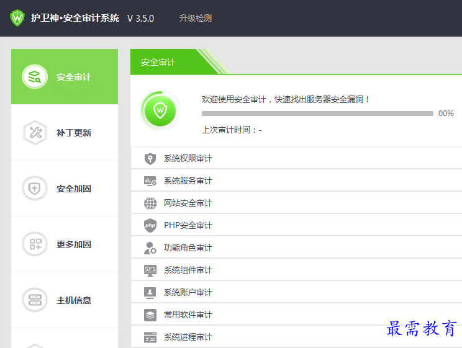Switch to 更多加固 in the sidebar
462x348 pixels.
coord(74,244)
